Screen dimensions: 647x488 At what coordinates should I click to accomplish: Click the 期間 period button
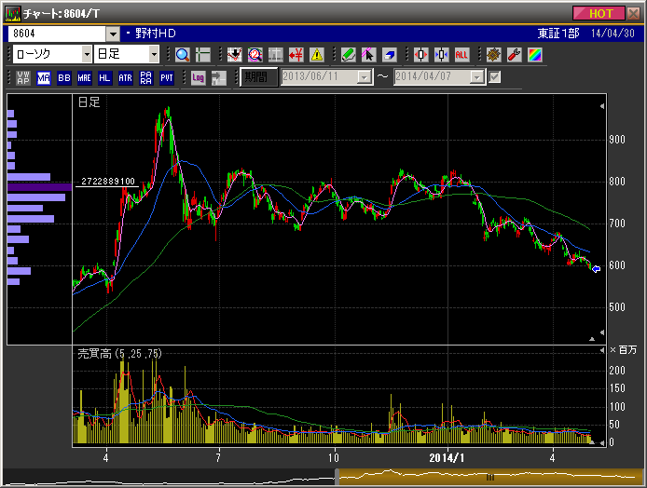257,77
